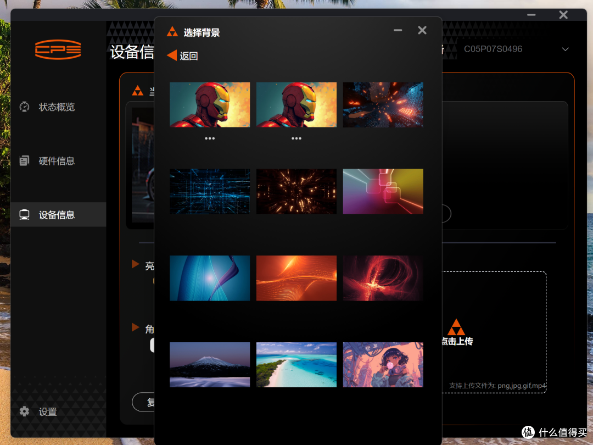Viewport: 593px width, 445px height.
Task: Select the second Iron Man background thumbnail
Action: click(296, 105)
